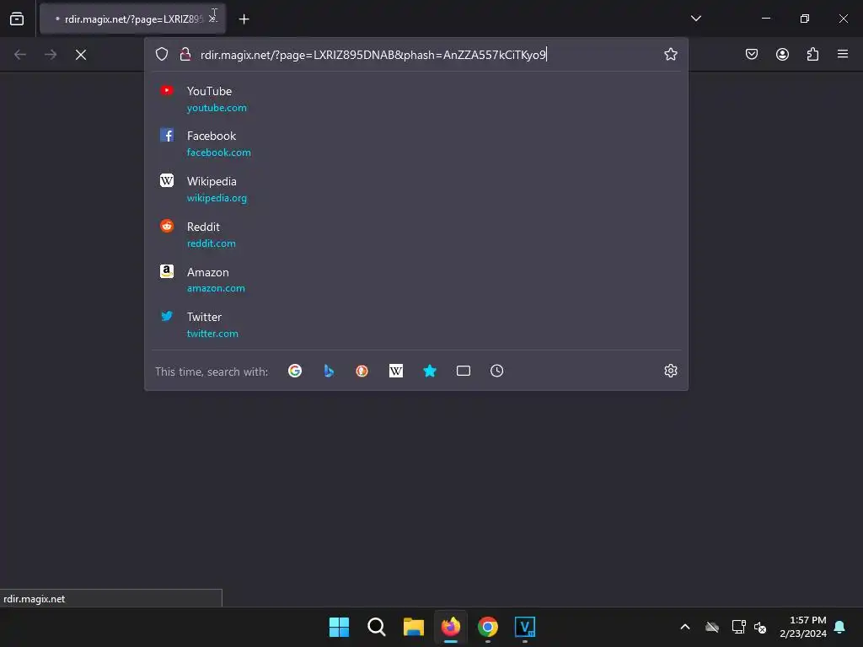Search bookmarks with the blue star icon
Viewport: 863px width, 647px height.
pos(430,371)
